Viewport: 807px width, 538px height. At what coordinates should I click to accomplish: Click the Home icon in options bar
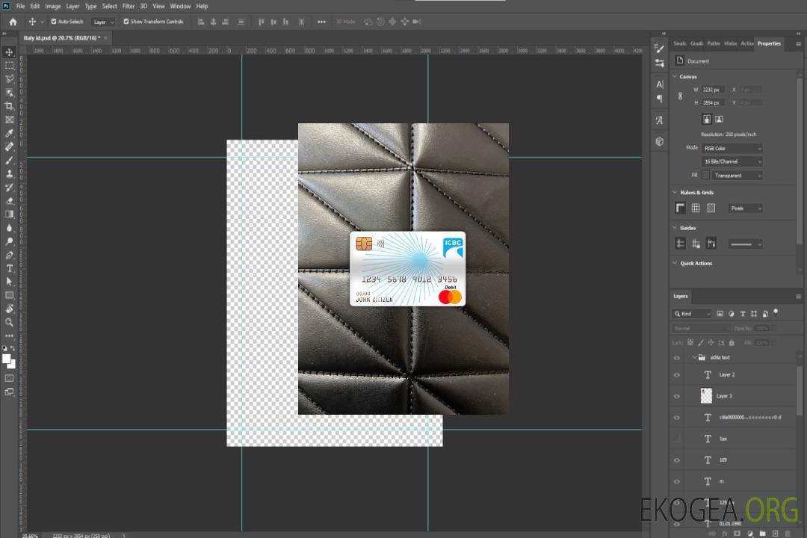pyautogui.click(x=13, y=22)
